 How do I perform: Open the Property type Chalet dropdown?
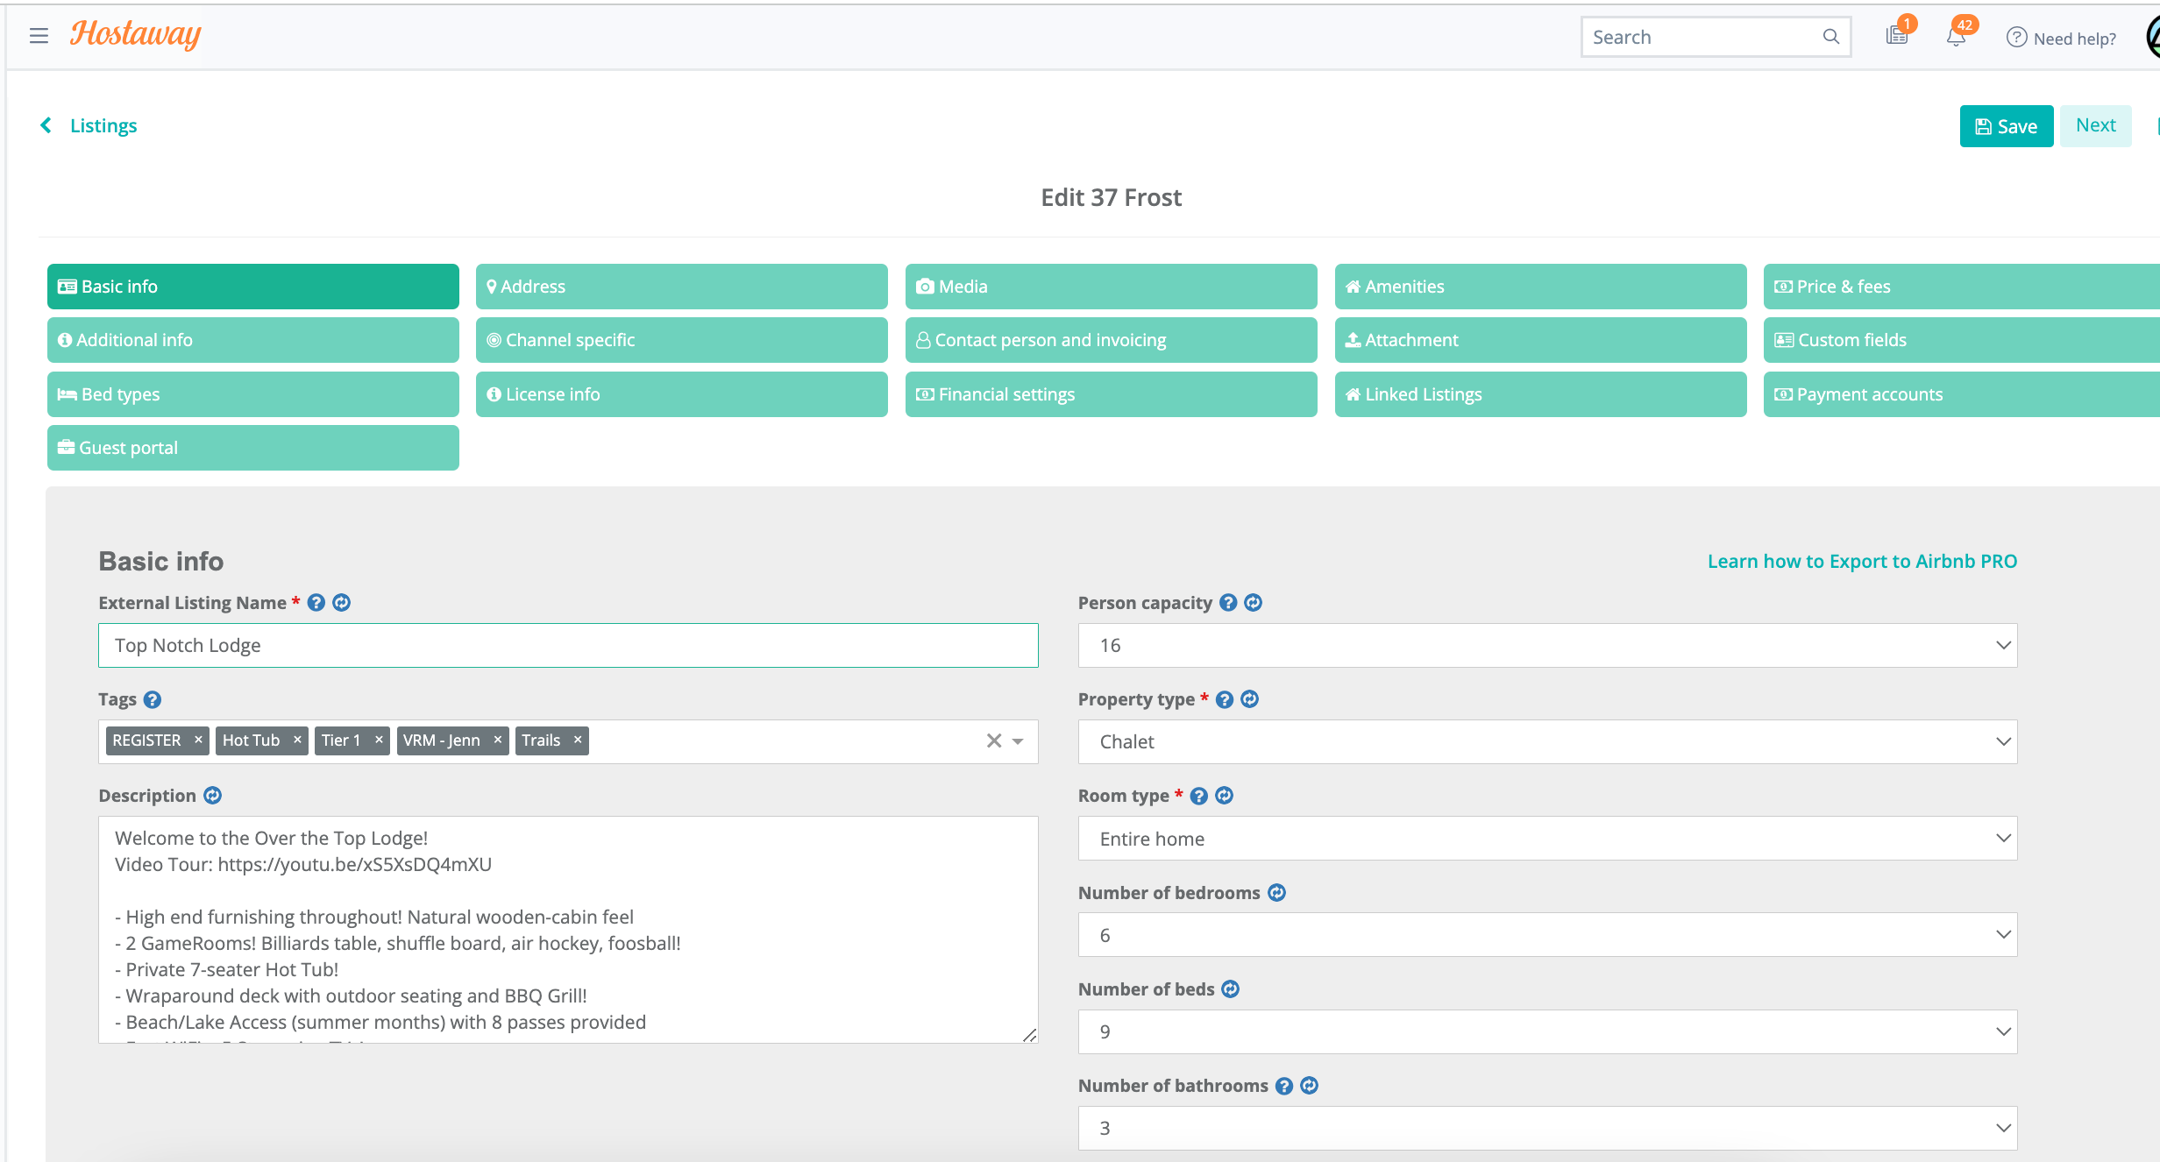click(1547, 742)
